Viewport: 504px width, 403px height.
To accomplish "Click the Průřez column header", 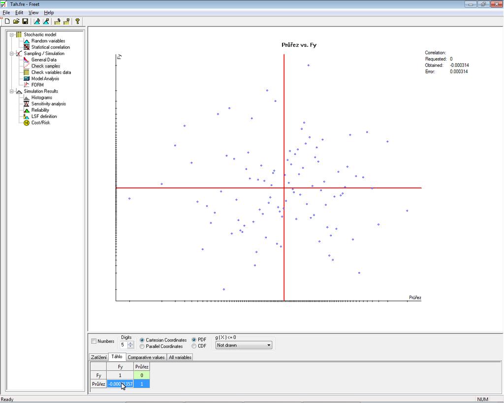I will point(142,367).
